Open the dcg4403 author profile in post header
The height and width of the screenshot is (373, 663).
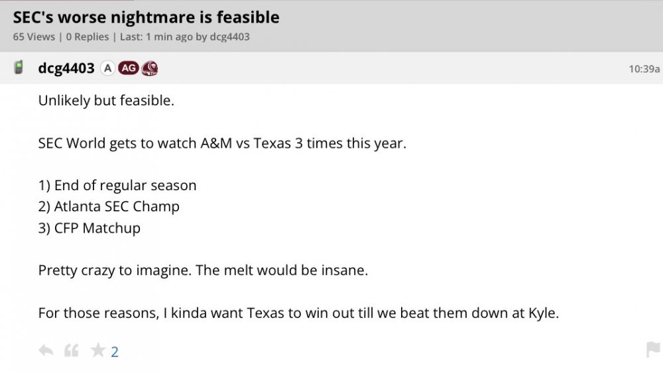click(x=66, y=68)
